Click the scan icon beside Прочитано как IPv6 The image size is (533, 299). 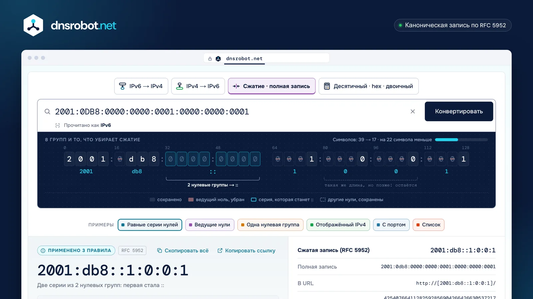[x=58, y=125]
